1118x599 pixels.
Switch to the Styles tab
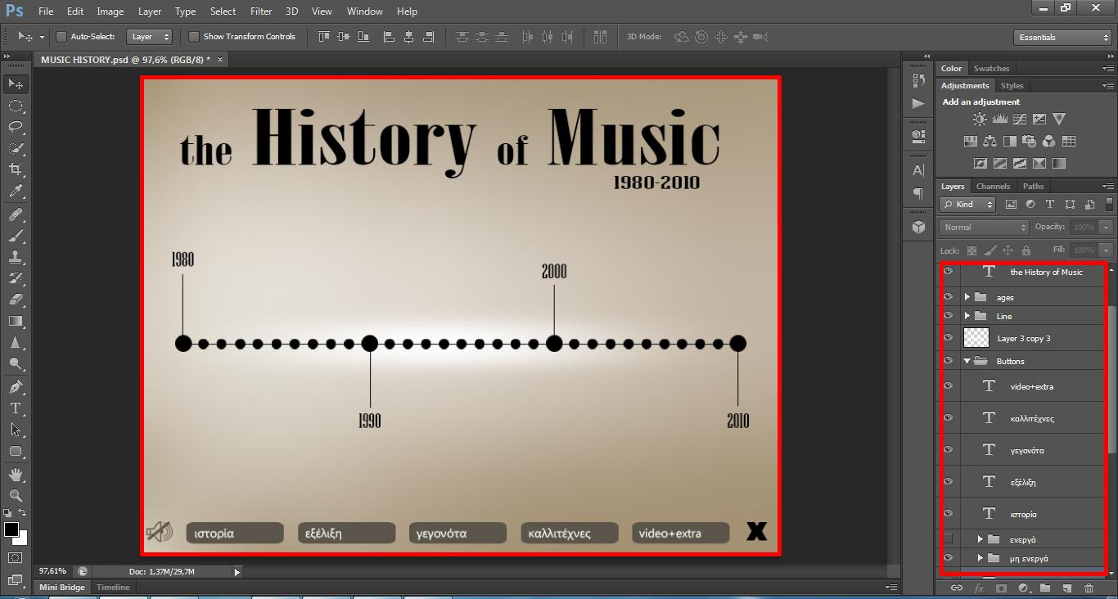click(1012, 86)
